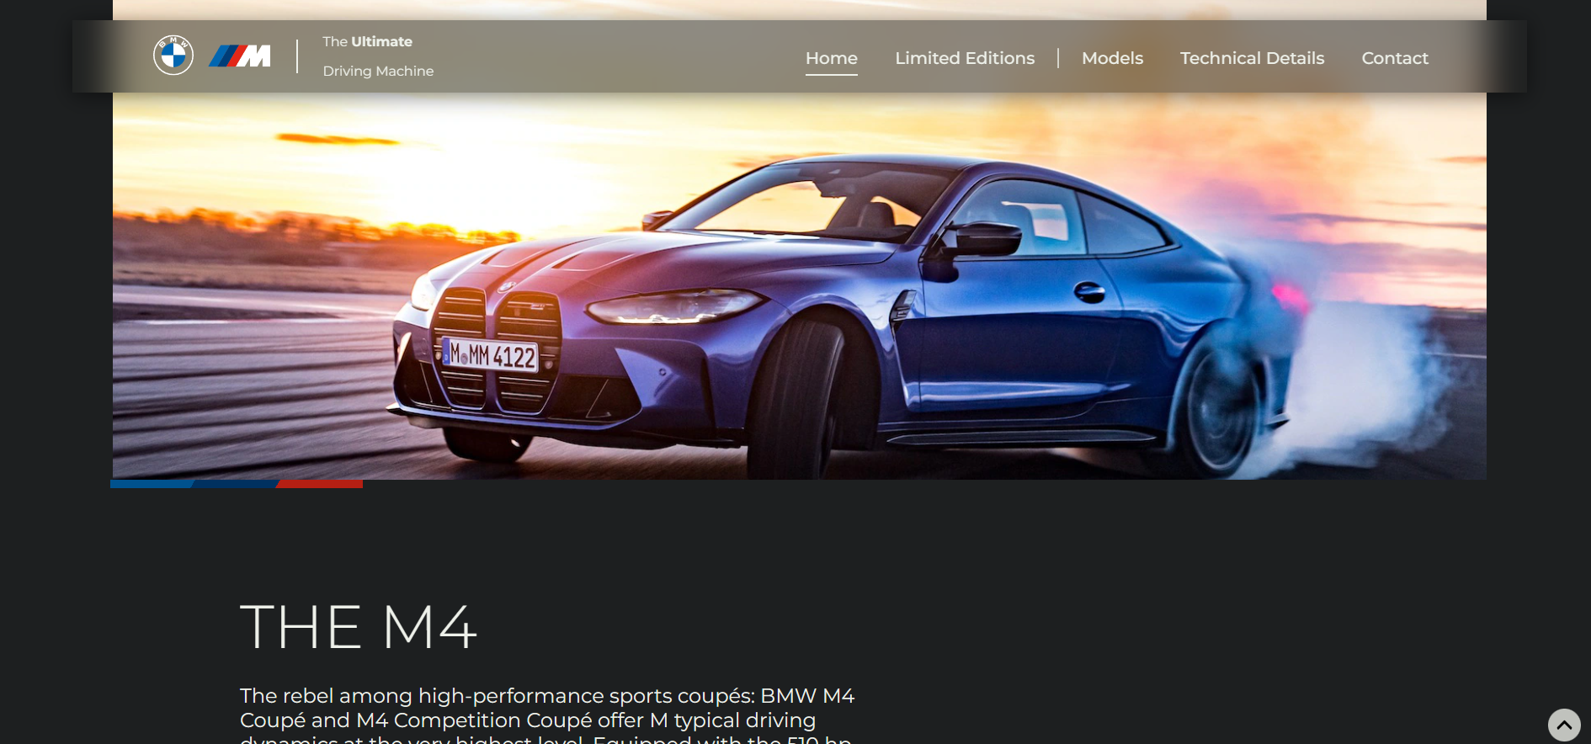Screen dimensions: 1591x744
Task: Click the scroll-to-top arrow button
Action: click(x=1564, y=725)
